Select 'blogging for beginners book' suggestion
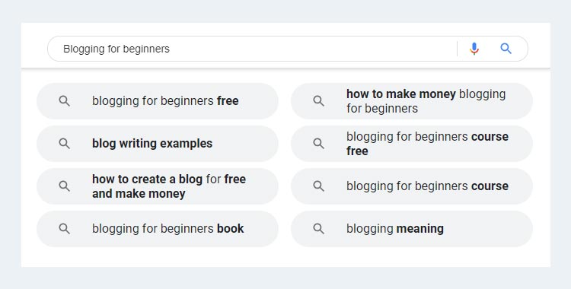 point(158,229)
